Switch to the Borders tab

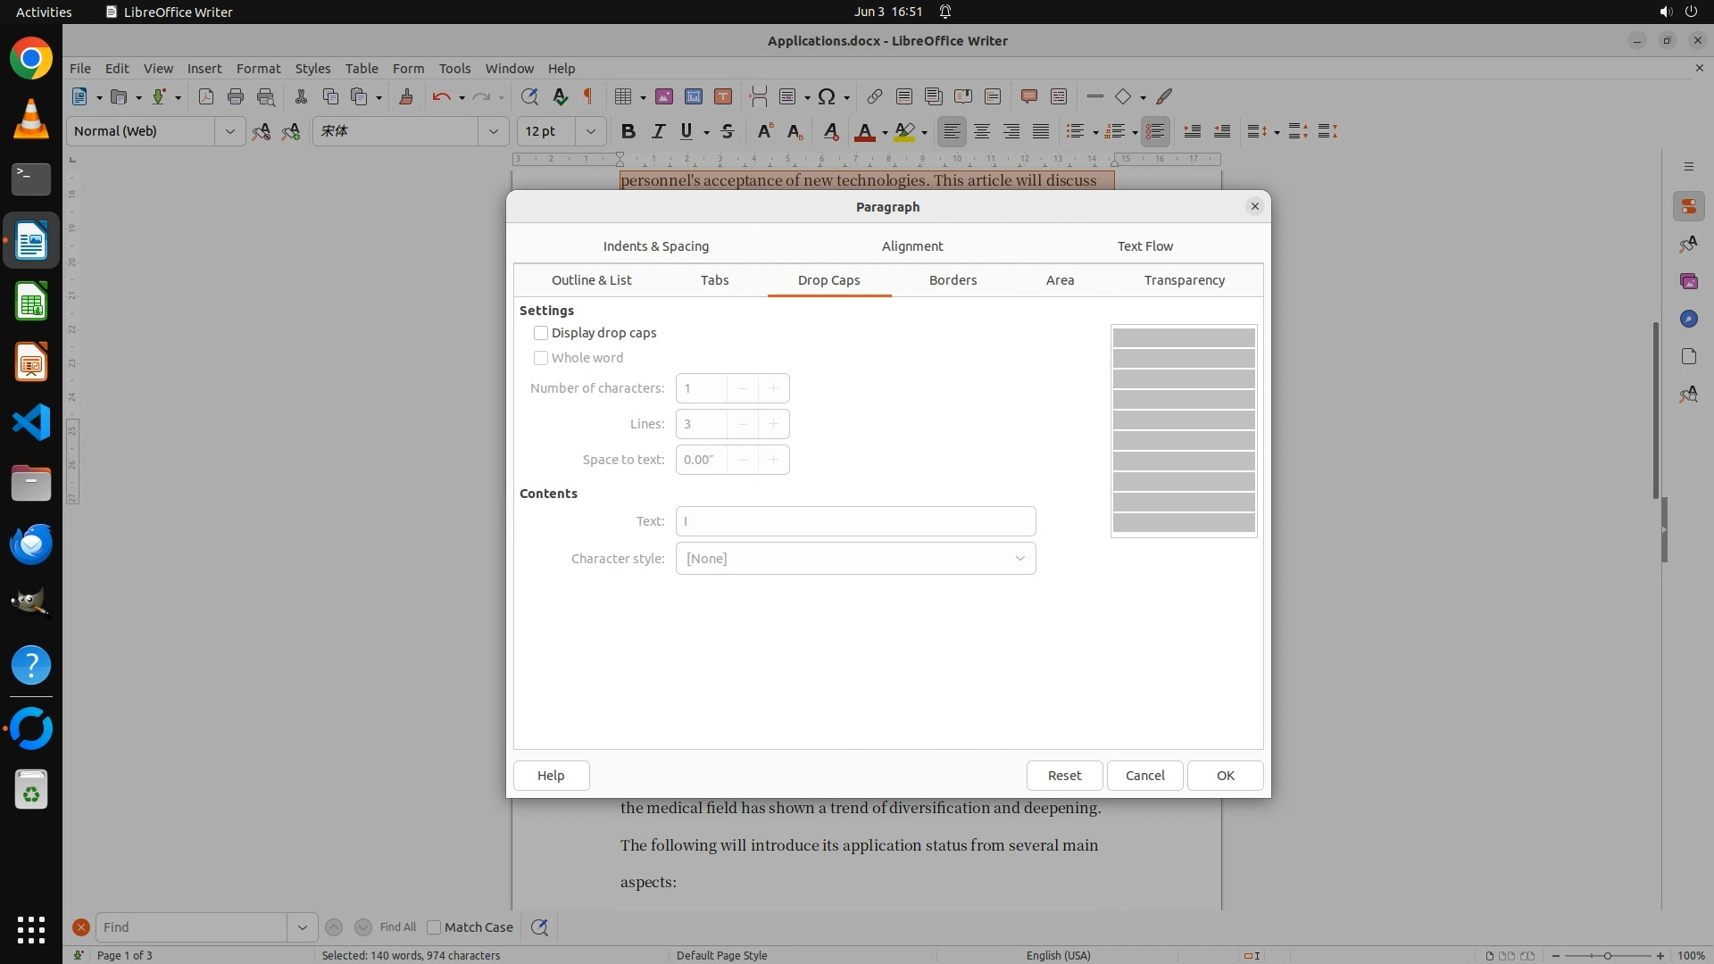pos(953,280)
